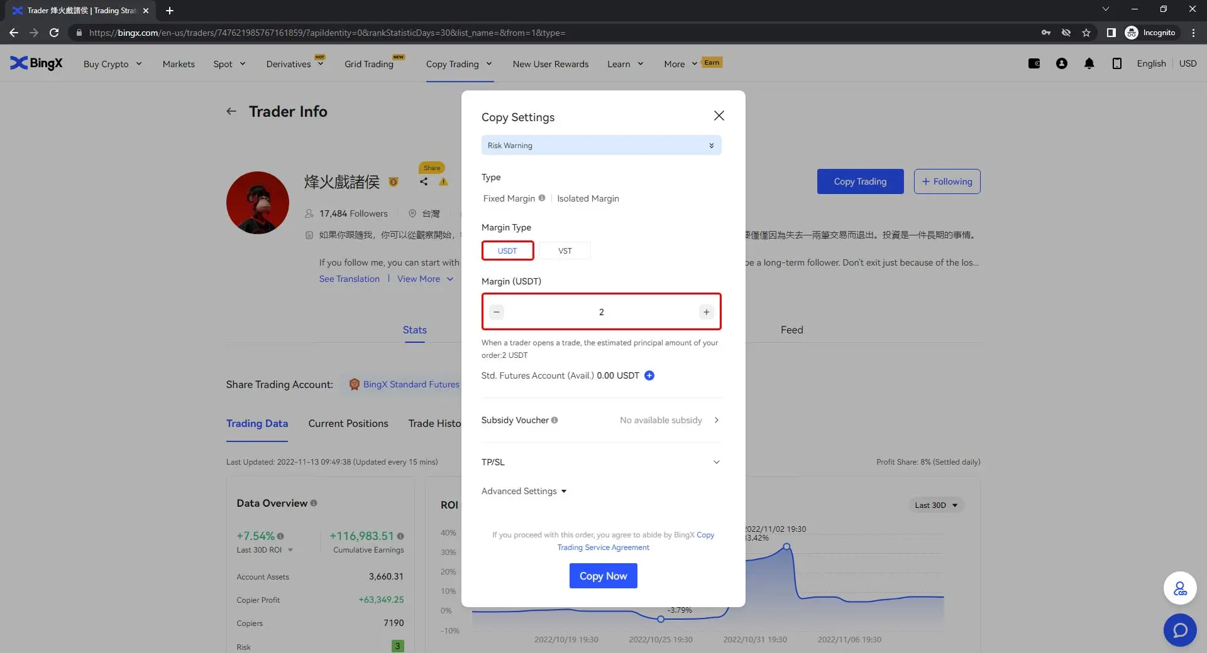Image resolution: width=1207 pixels, height=653 pixels.
Task: Click See Translation link
Action: pyautogui.click(x=349, y=279)
